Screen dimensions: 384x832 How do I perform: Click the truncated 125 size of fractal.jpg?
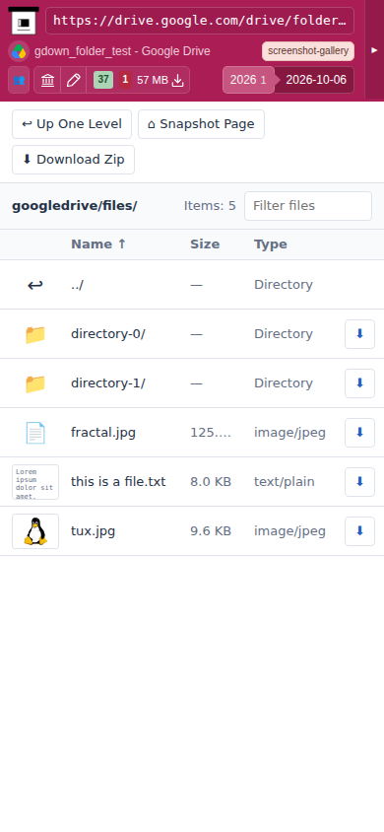click(211, 433)
